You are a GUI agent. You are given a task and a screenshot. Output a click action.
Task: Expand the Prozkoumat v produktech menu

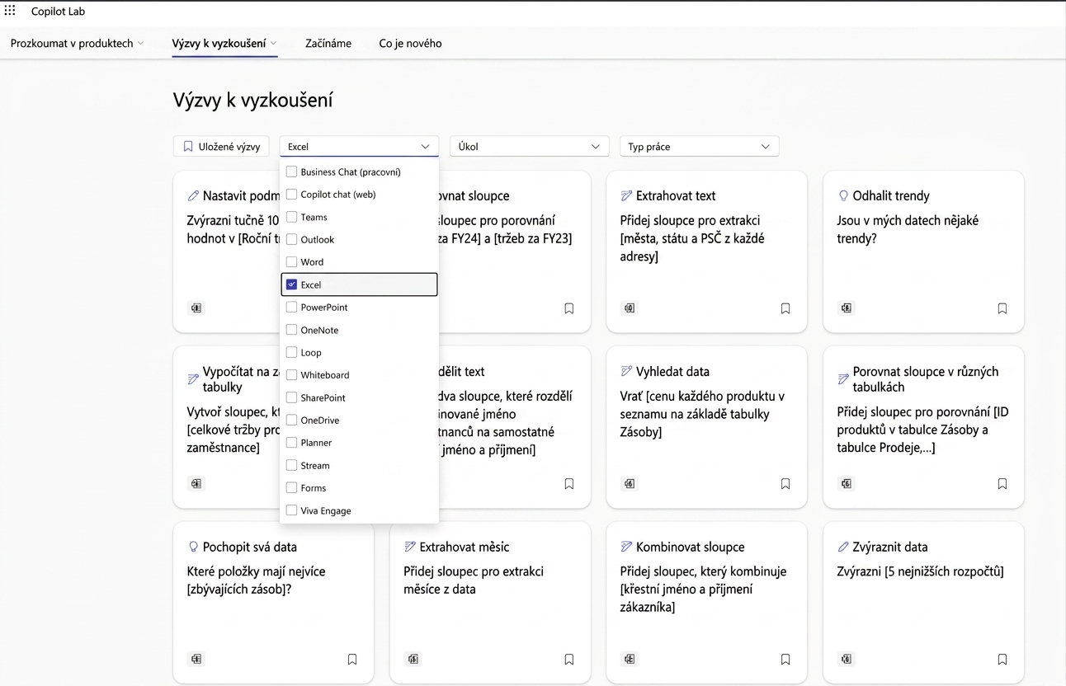click(77, 43)
